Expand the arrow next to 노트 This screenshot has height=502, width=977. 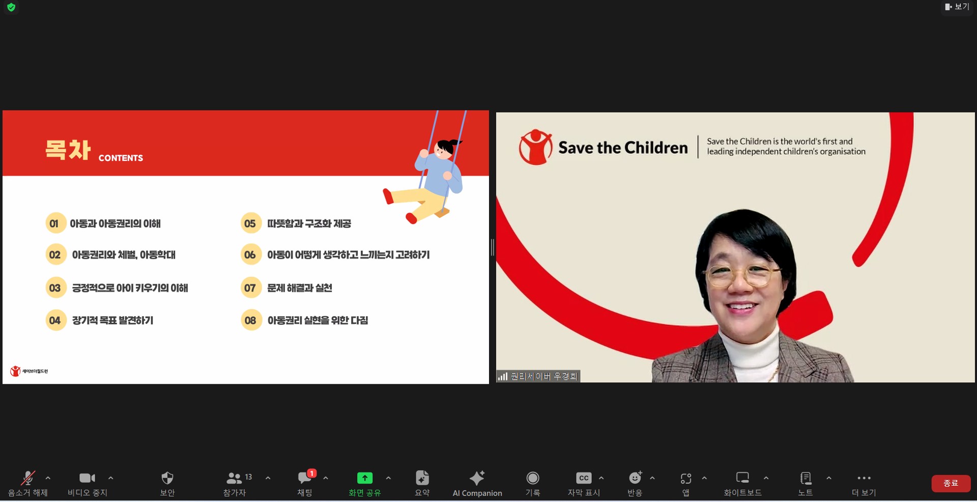(829, 478)
